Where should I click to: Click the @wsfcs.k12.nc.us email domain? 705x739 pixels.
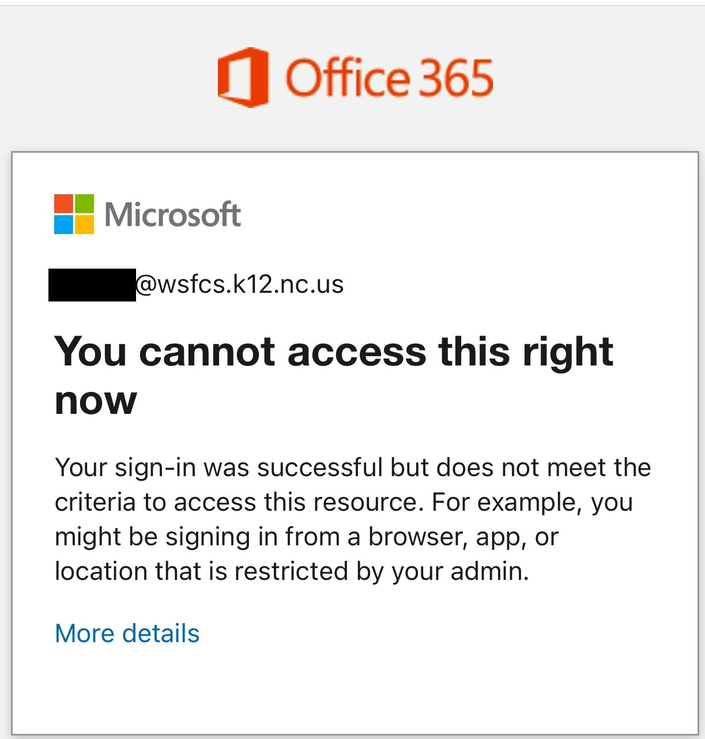click(239, 284)
